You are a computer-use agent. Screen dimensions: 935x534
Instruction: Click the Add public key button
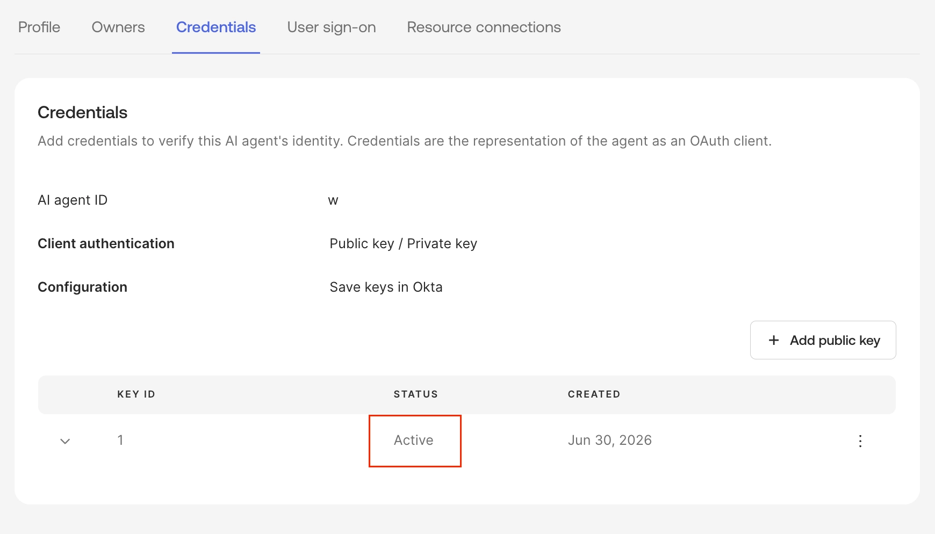point(823,340)
